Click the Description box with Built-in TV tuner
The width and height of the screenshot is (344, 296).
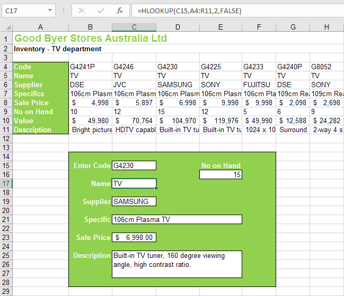point(177,264)
